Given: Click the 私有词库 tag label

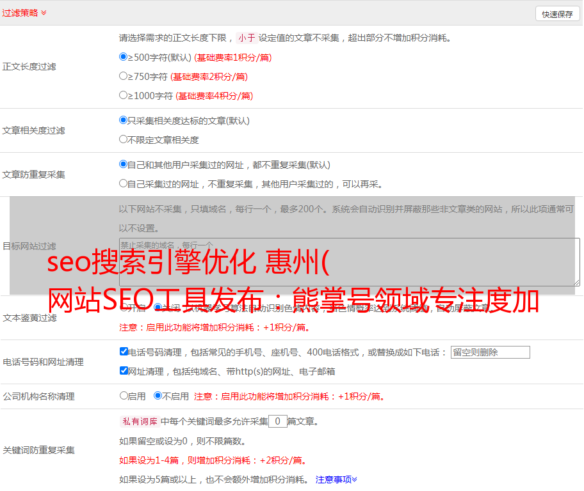Looking at the screenshot, I should point(140,421).
